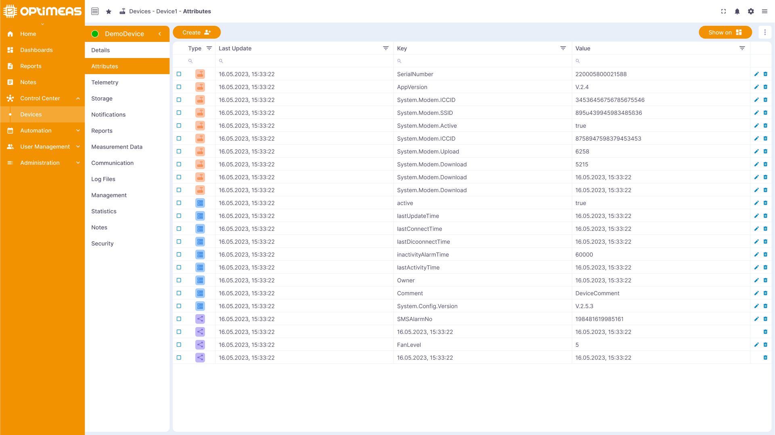775x435 pixels.
Task: Click the Home icon in sidebar
Action: click(10, 34)
